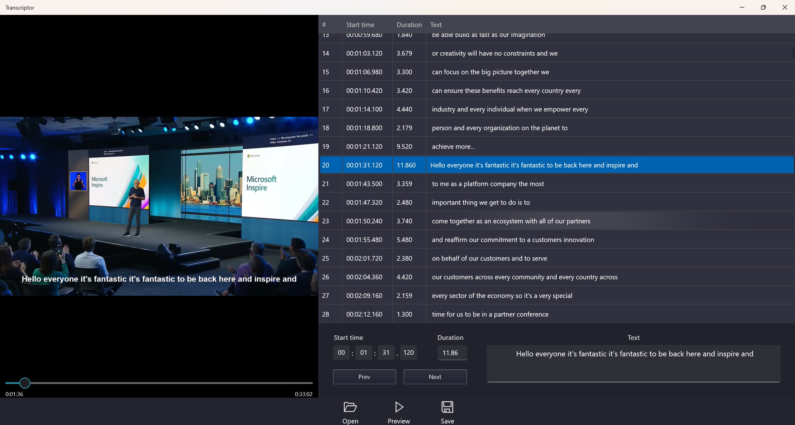
Task: Click the hours field of start time
Action: tap(341, 353)
